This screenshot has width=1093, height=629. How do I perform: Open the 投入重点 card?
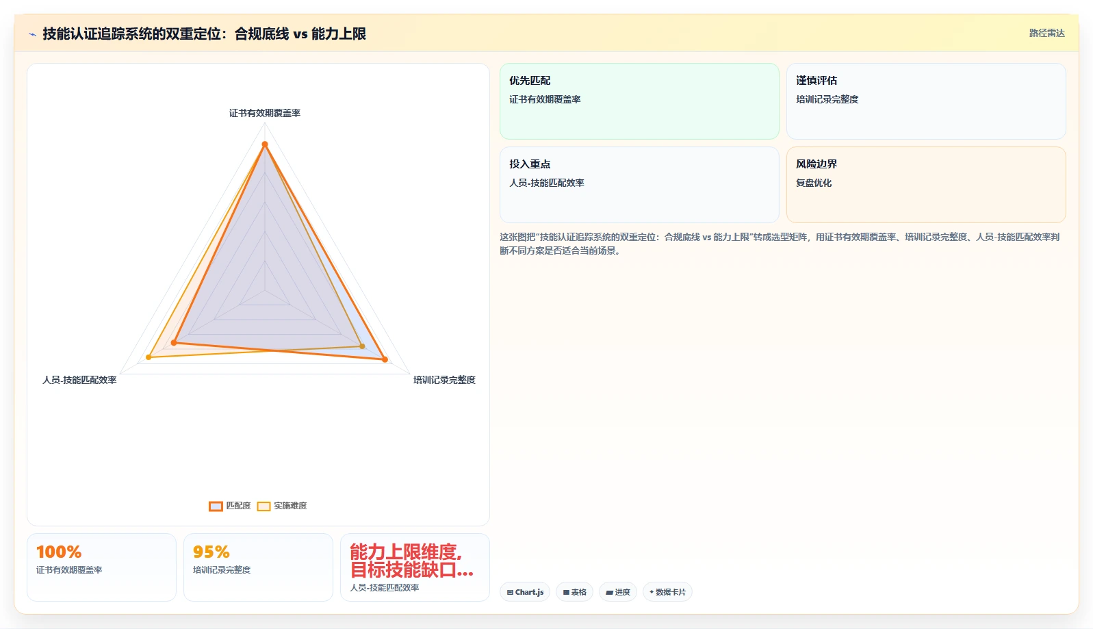click(x=639, y=185)
